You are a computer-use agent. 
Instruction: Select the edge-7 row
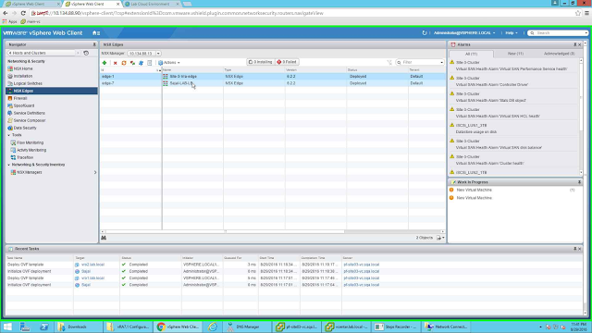273,83
